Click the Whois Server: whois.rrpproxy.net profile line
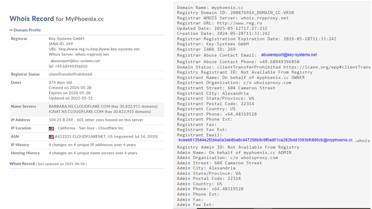This screenshot has width=372, height=209. pyautogui.click(x=79, y=54)
